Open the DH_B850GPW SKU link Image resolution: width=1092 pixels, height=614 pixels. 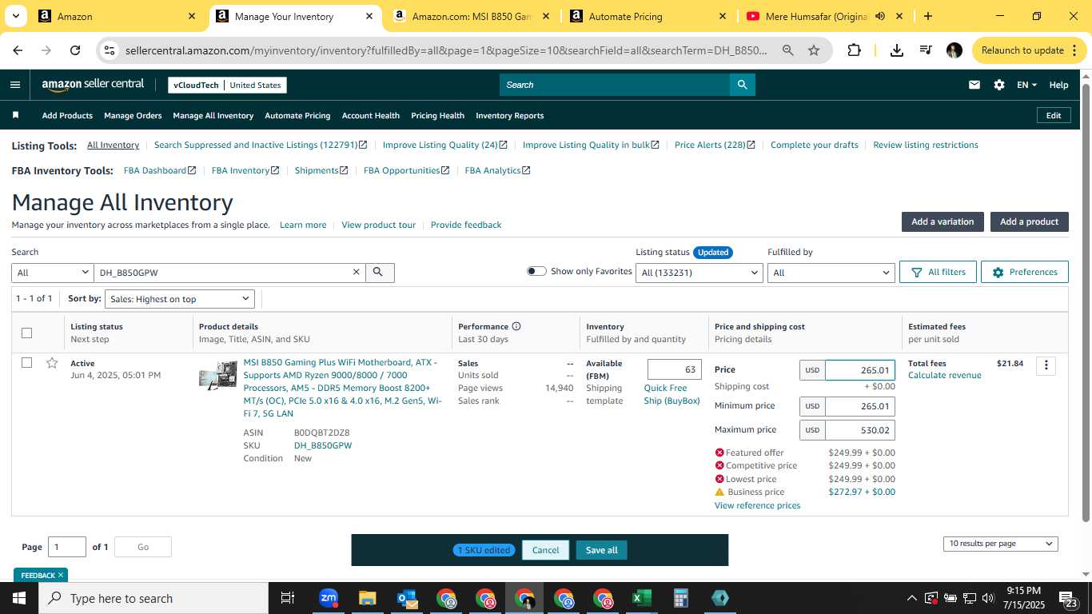[323, 445]
